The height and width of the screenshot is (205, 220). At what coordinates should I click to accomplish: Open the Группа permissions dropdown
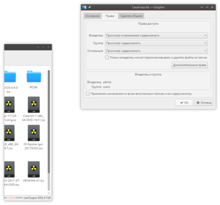(x=156, y=43)
